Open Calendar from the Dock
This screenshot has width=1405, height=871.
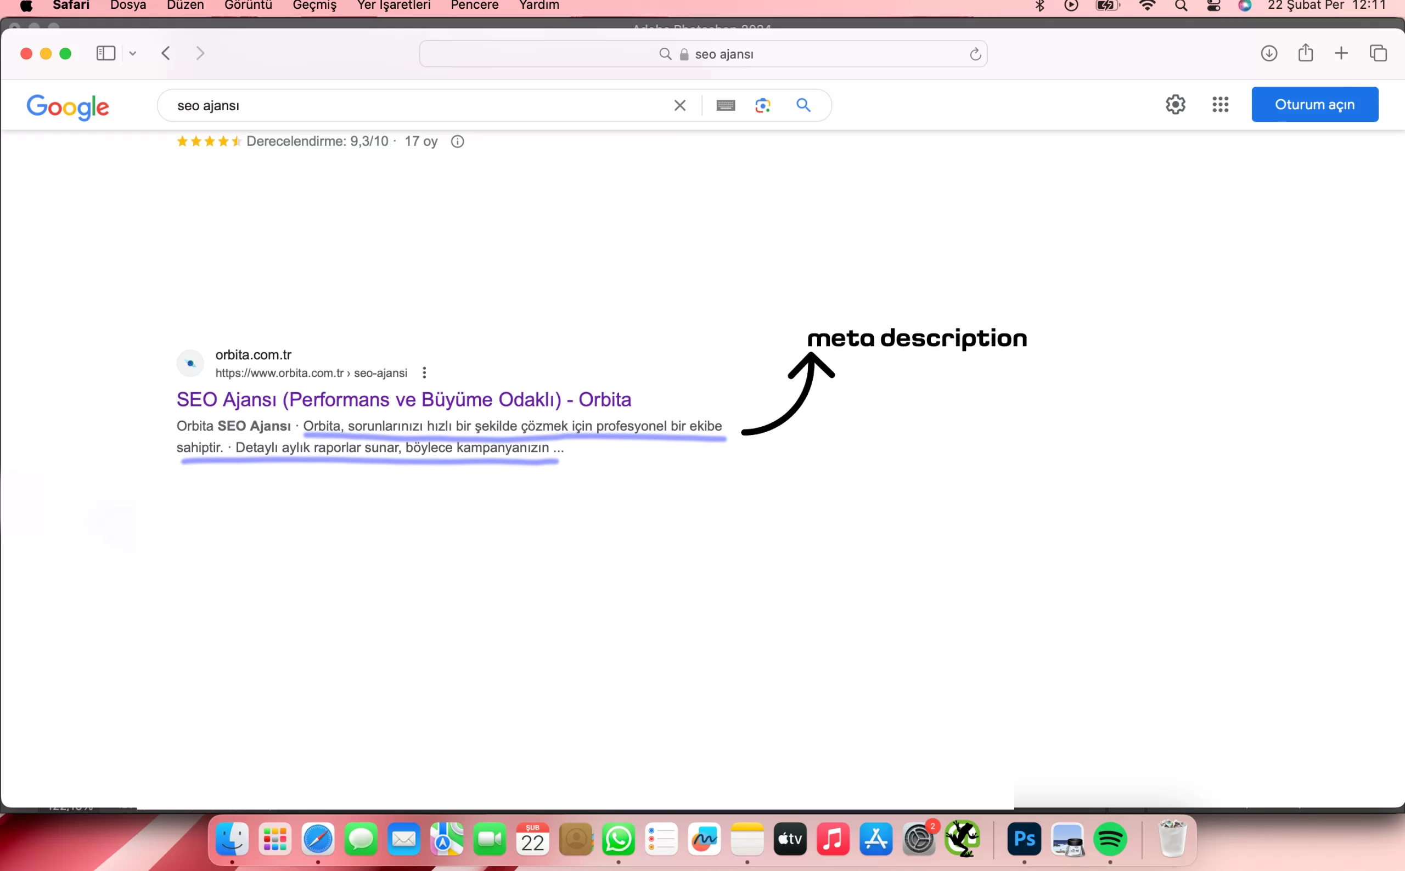coord(532,839)
